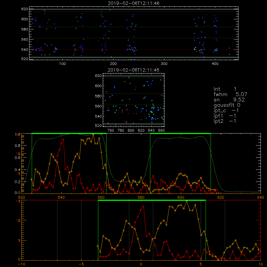Click the -5 label on the bottom plot x-axis

click(x=81, y=264)
